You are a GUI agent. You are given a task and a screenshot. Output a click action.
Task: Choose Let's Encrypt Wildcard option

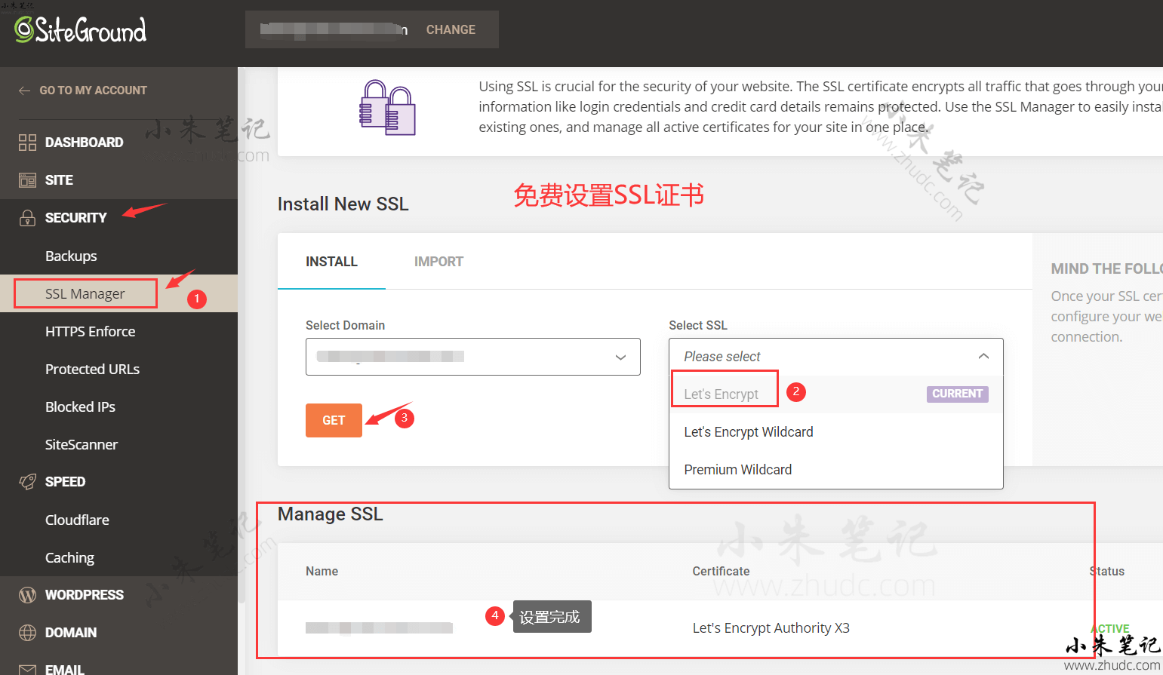[x=836, y=432]
